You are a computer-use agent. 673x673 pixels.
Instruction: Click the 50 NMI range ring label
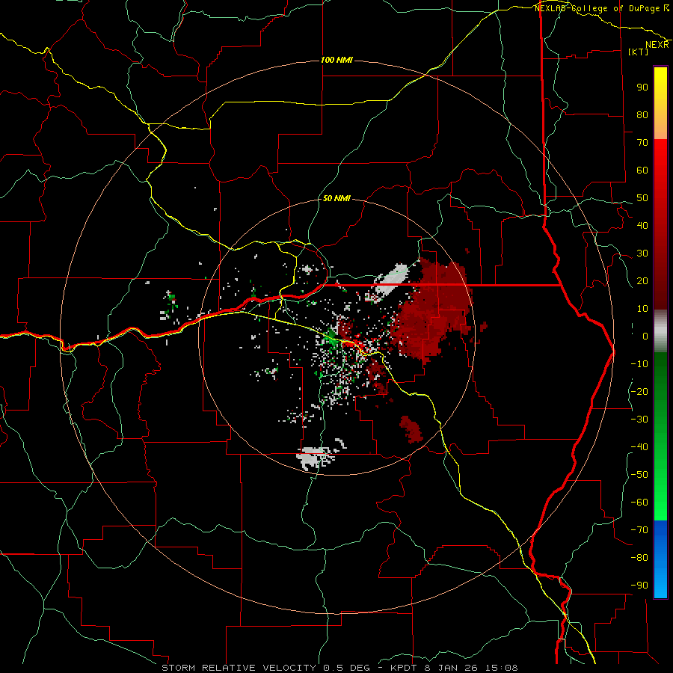336,198
